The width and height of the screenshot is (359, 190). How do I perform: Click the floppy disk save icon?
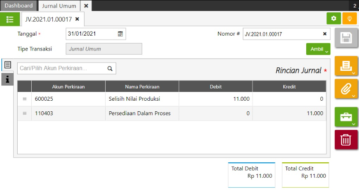(x=346, y=38)
